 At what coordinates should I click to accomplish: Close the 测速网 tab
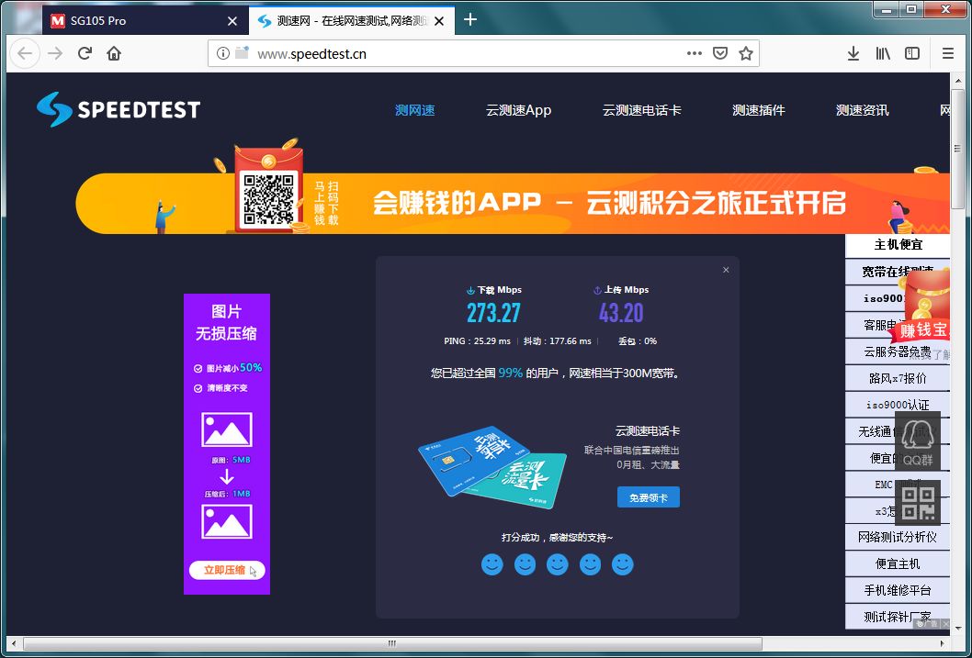click(x=439, y=21)
